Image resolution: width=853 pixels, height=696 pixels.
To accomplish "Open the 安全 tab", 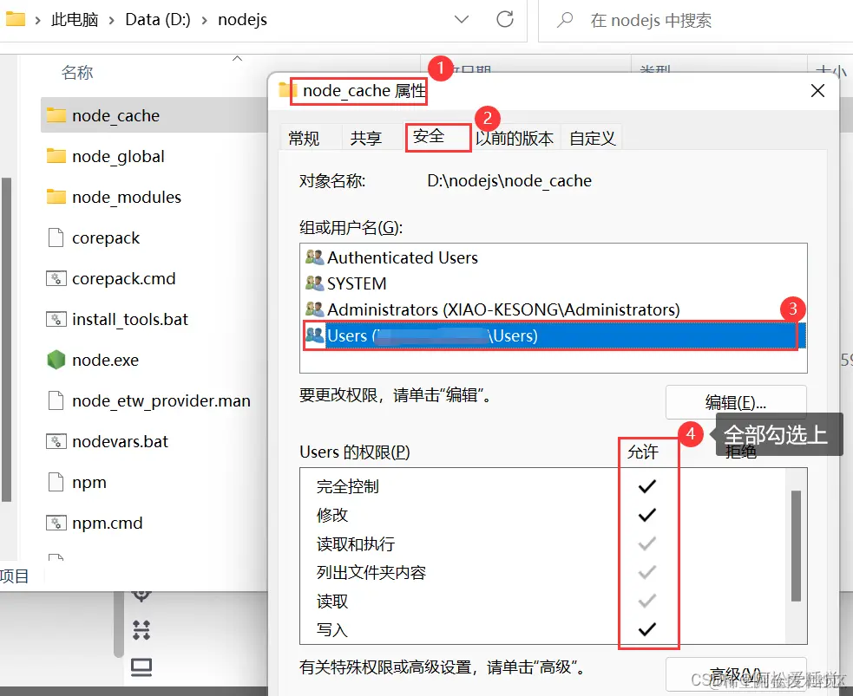I will [x=438, y=137].
